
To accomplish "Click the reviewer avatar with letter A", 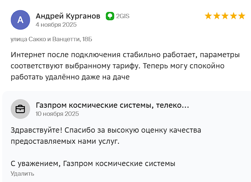I will [20, 20].
